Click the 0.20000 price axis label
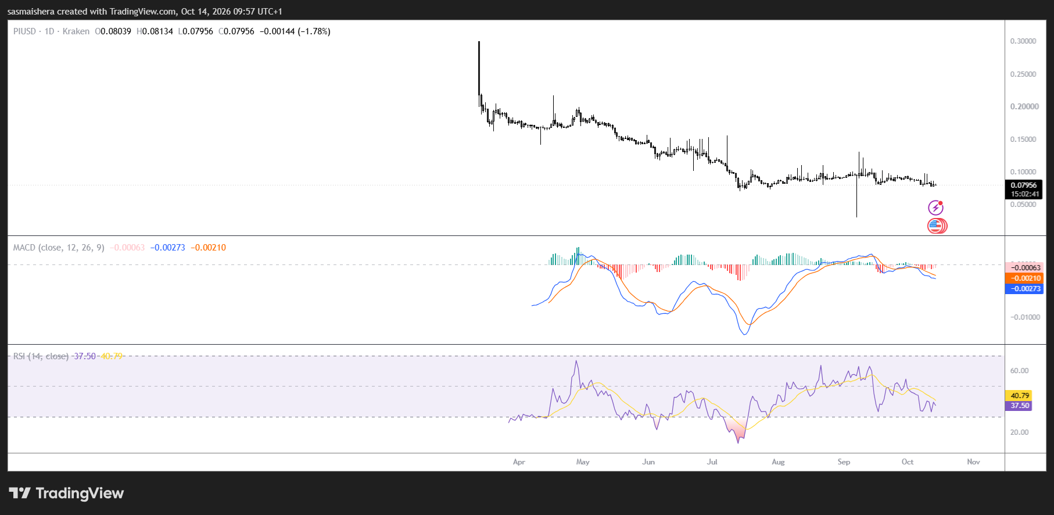 tap(1024, 106)
